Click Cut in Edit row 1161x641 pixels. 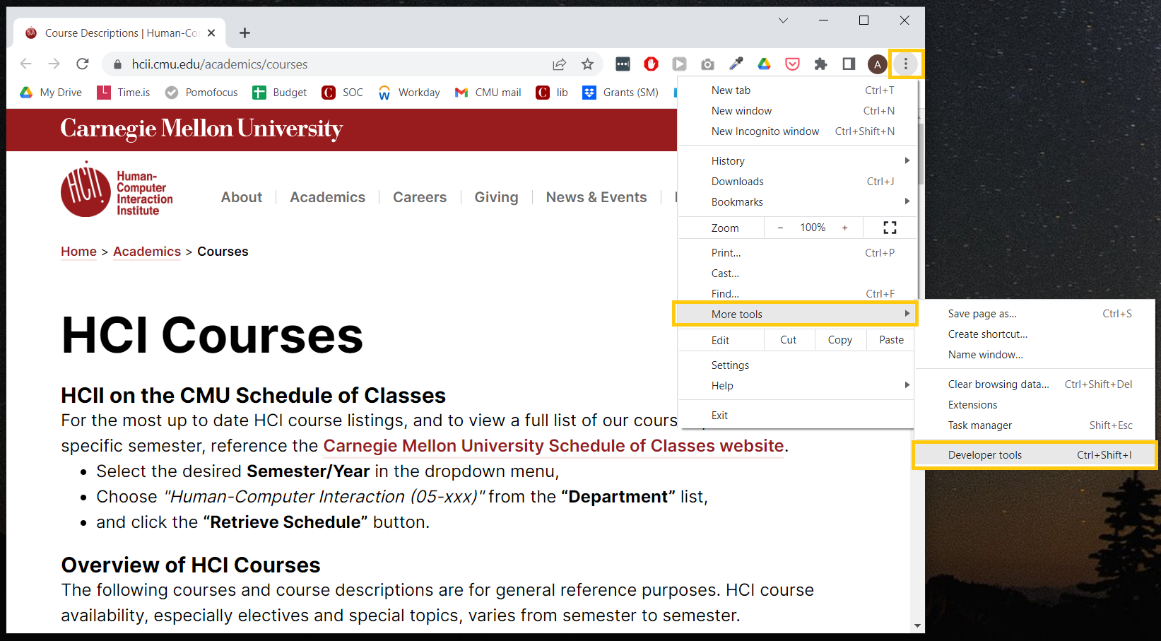[789, 340]
